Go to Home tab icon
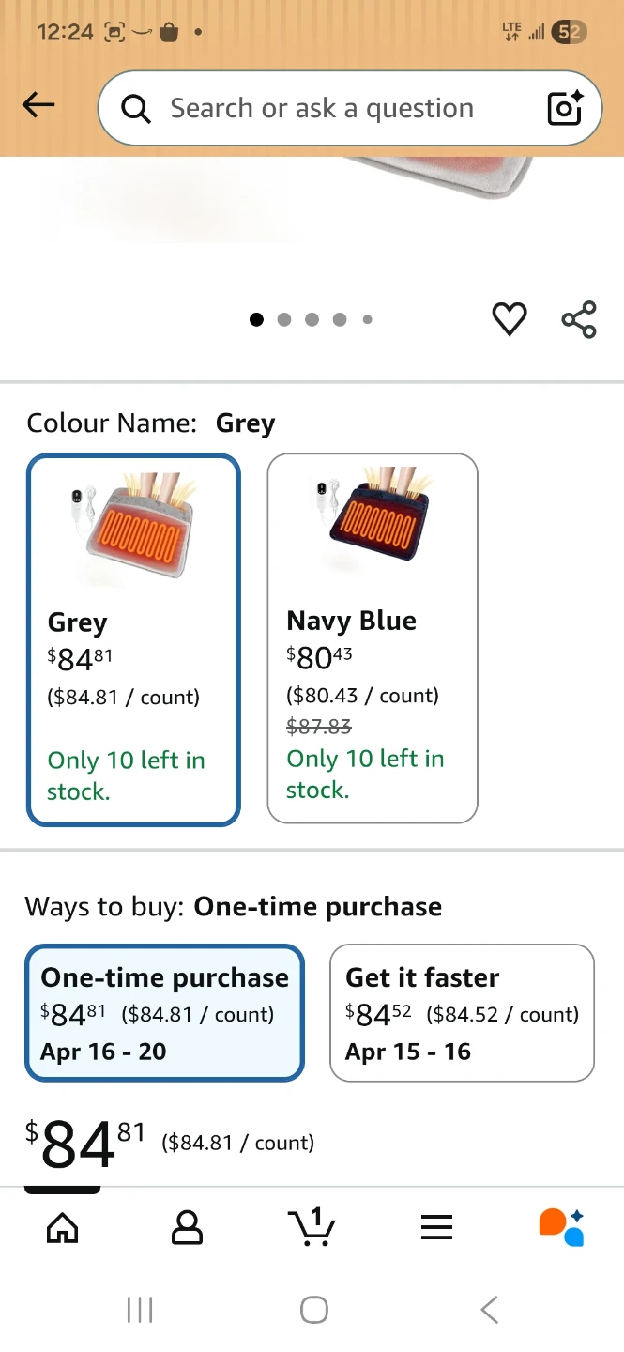Screen dimensions: 624x1352 (x=62, y=1227)
